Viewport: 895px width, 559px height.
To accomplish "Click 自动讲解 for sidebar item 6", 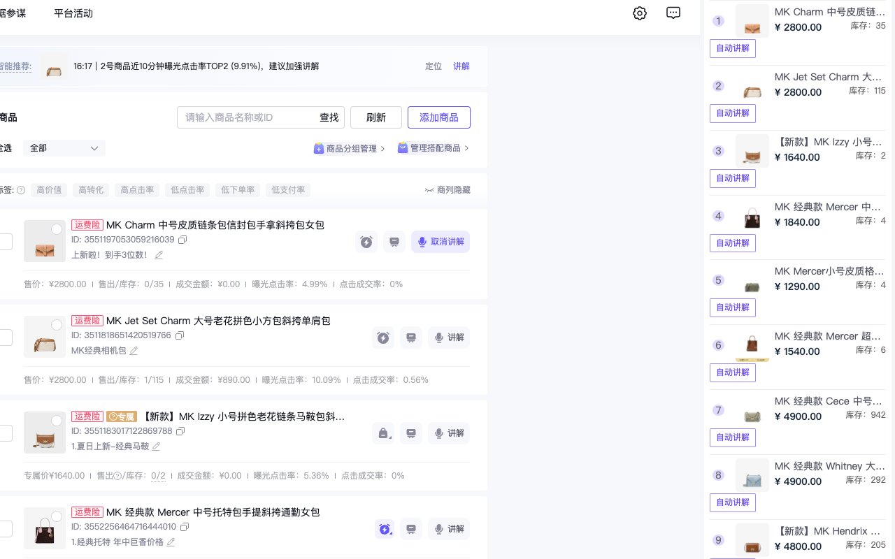I will 733,372.
